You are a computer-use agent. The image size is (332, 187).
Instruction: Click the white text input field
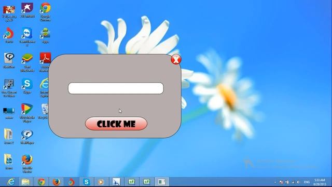(116, 88)
